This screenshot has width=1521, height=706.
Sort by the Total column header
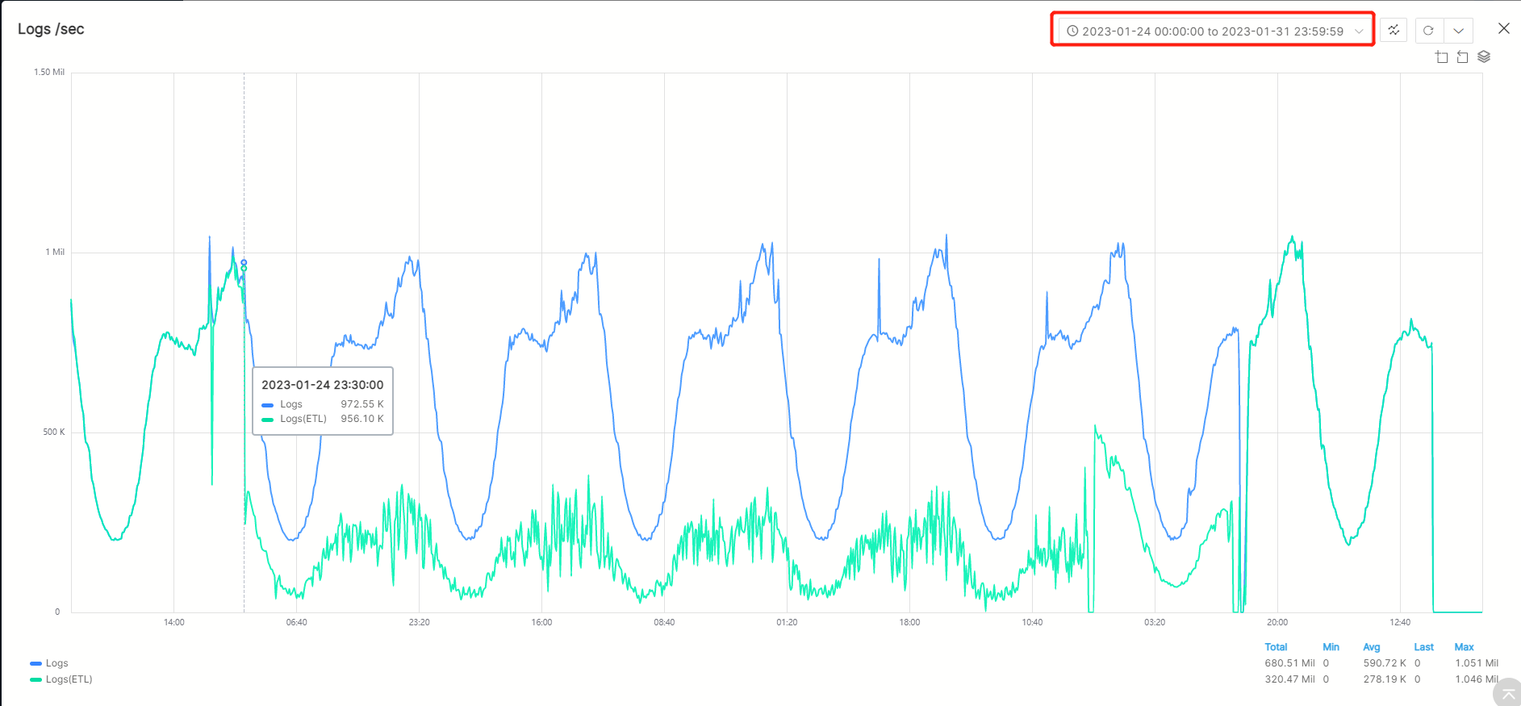1276,647
